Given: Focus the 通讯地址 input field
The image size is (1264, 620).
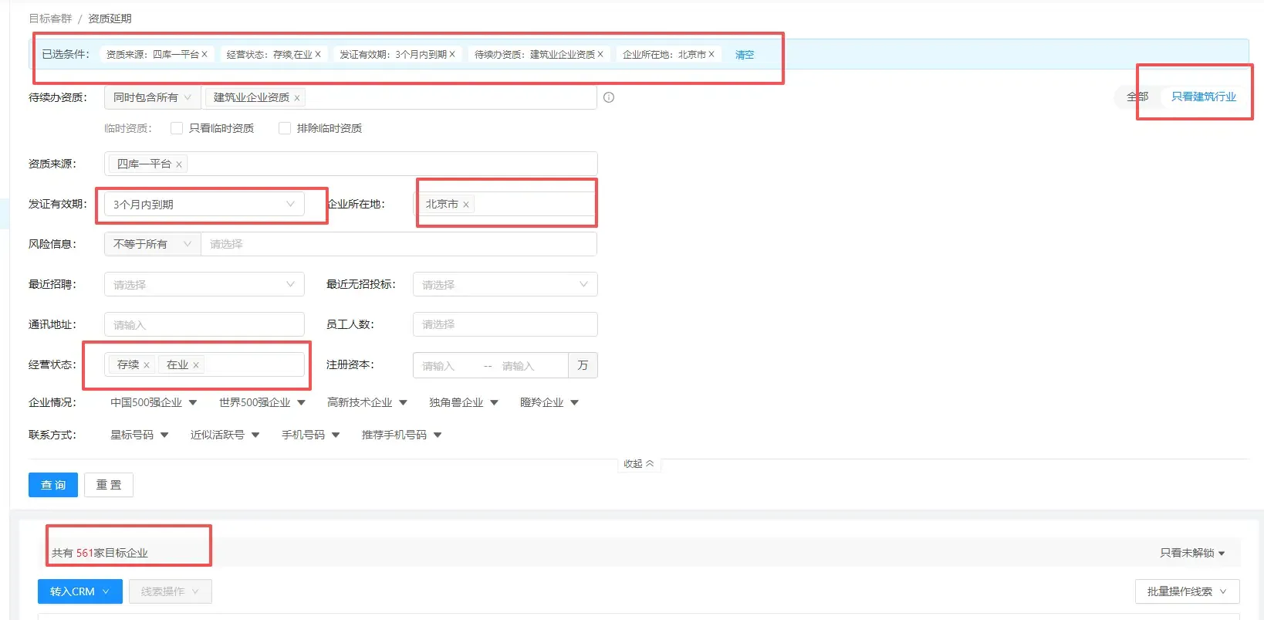Looking at the screenshot, I should [204, 324].
